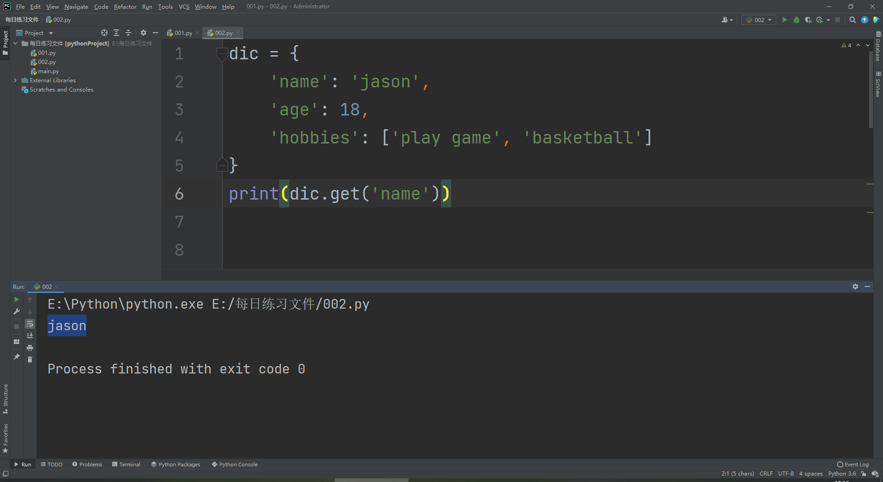
Task: Hide the Run tool window
Action: 867,287
